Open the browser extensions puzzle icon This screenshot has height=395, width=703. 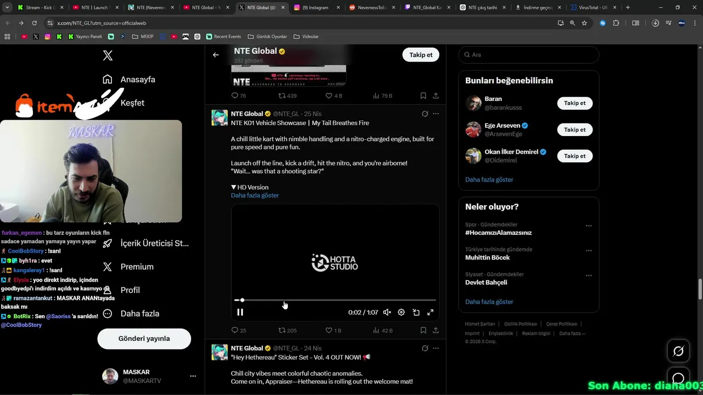pos(616,23)
